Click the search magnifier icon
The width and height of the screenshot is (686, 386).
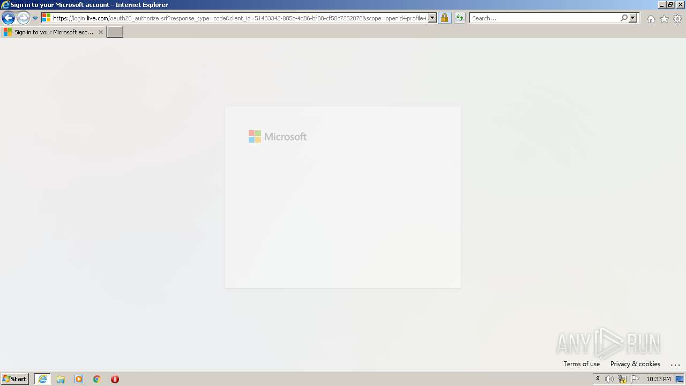click(624, 18)
